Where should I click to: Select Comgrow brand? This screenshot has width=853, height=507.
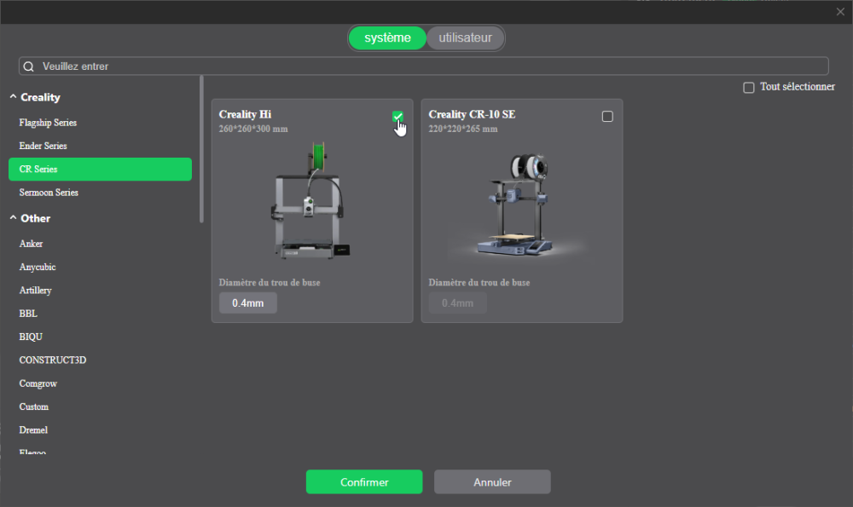click(x=100, y=383)
